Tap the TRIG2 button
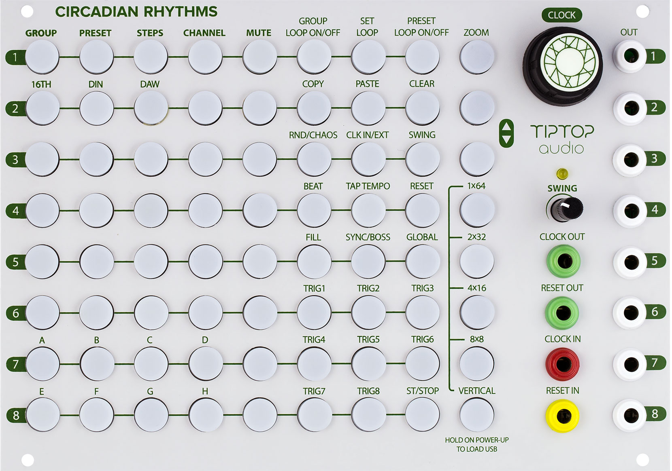 368,313
